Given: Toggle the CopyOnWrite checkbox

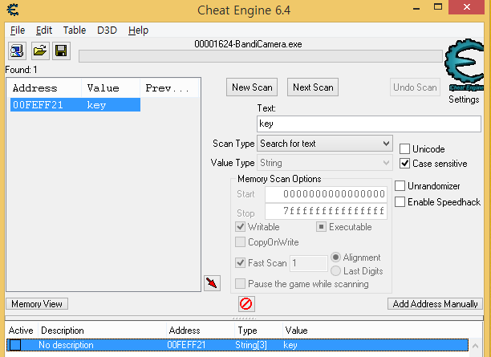Looking at the screenshot, I should [240, 242].
